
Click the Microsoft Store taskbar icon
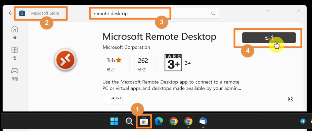pyautogui.click(x=144, y=121)
